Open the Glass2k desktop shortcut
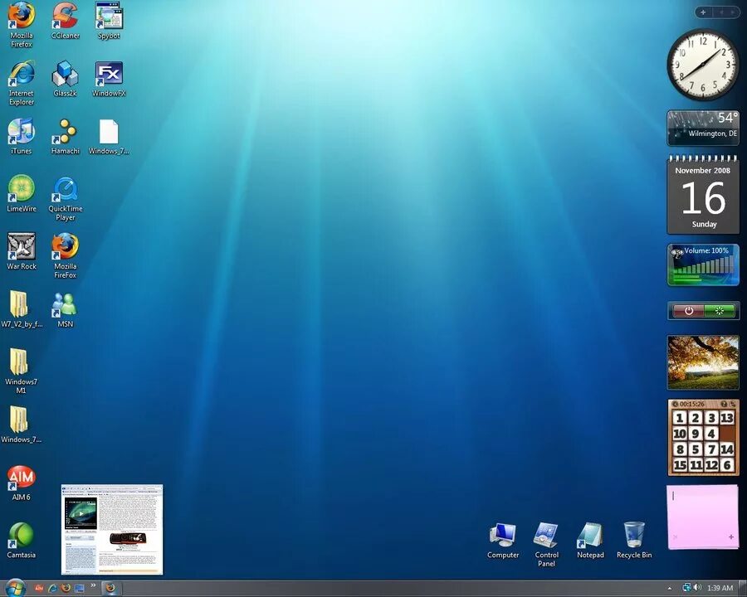Screen dimensions: 747x597 click(x=66, y=79)
